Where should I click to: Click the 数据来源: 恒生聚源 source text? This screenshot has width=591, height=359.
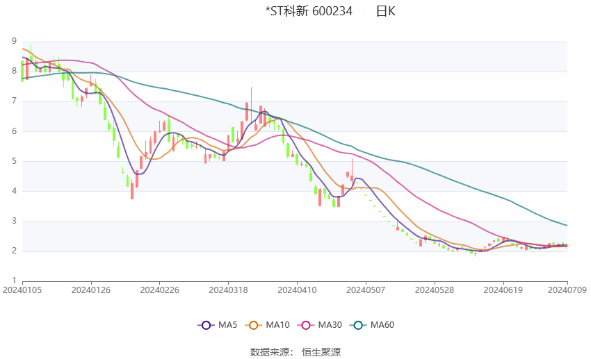click(295, 352)
